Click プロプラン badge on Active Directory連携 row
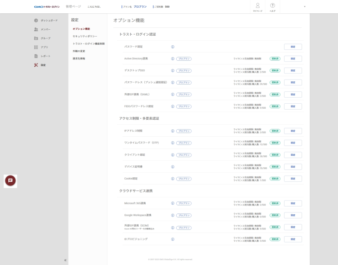 [x=184, y=58]
